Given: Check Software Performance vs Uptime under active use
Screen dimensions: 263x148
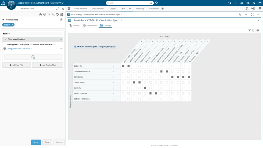Looking at the screenshot, I should click(123, 99).
